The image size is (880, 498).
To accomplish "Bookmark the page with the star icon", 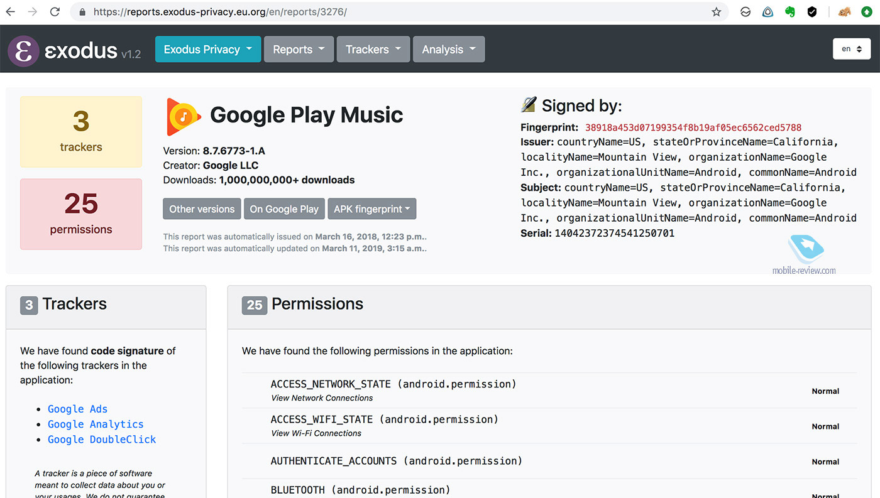I will pos(716,12).
